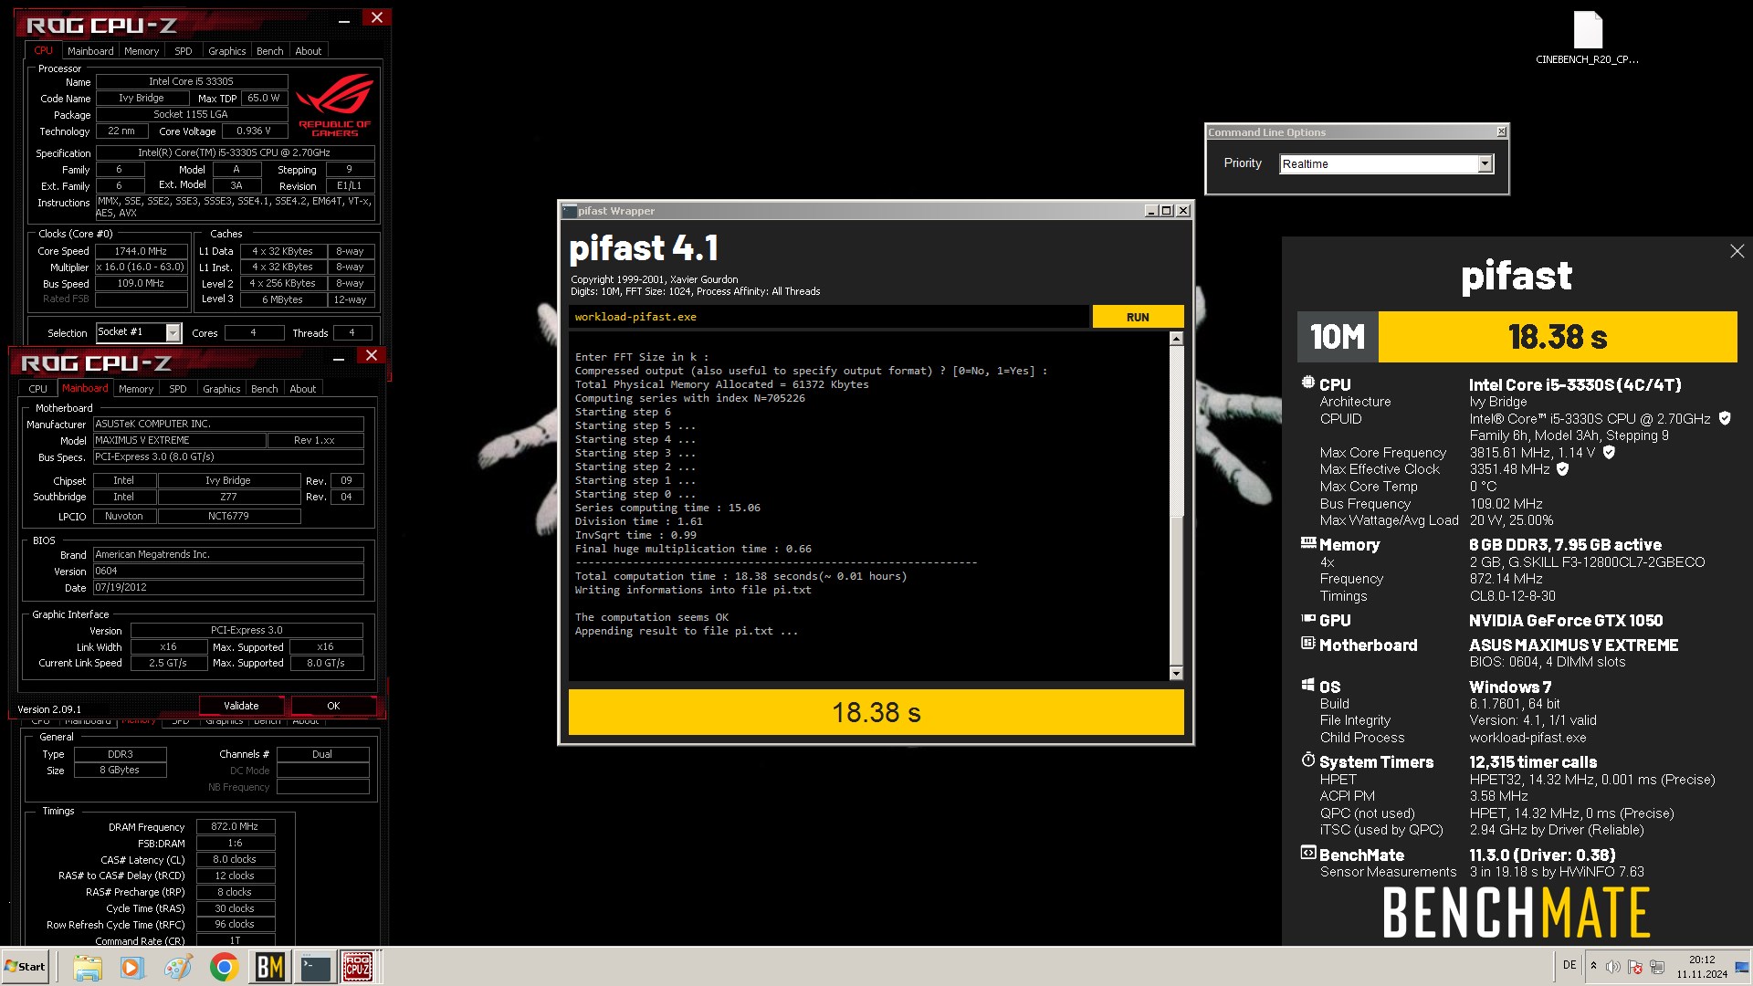Screen dimensions: 1753x986
Task: Launch Google Chrome from the taskbar
Action: click(x=224, y=967)
